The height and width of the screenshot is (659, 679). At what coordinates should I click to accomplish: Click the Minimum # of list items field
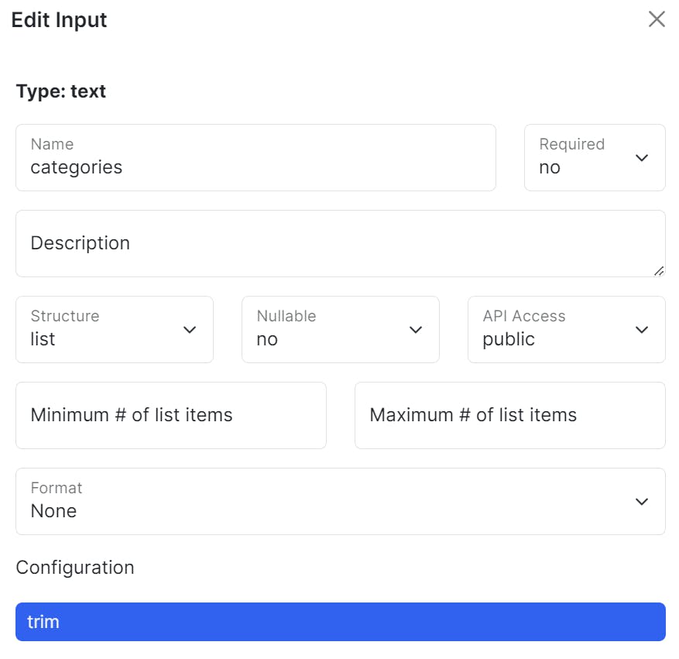point(170,416)
